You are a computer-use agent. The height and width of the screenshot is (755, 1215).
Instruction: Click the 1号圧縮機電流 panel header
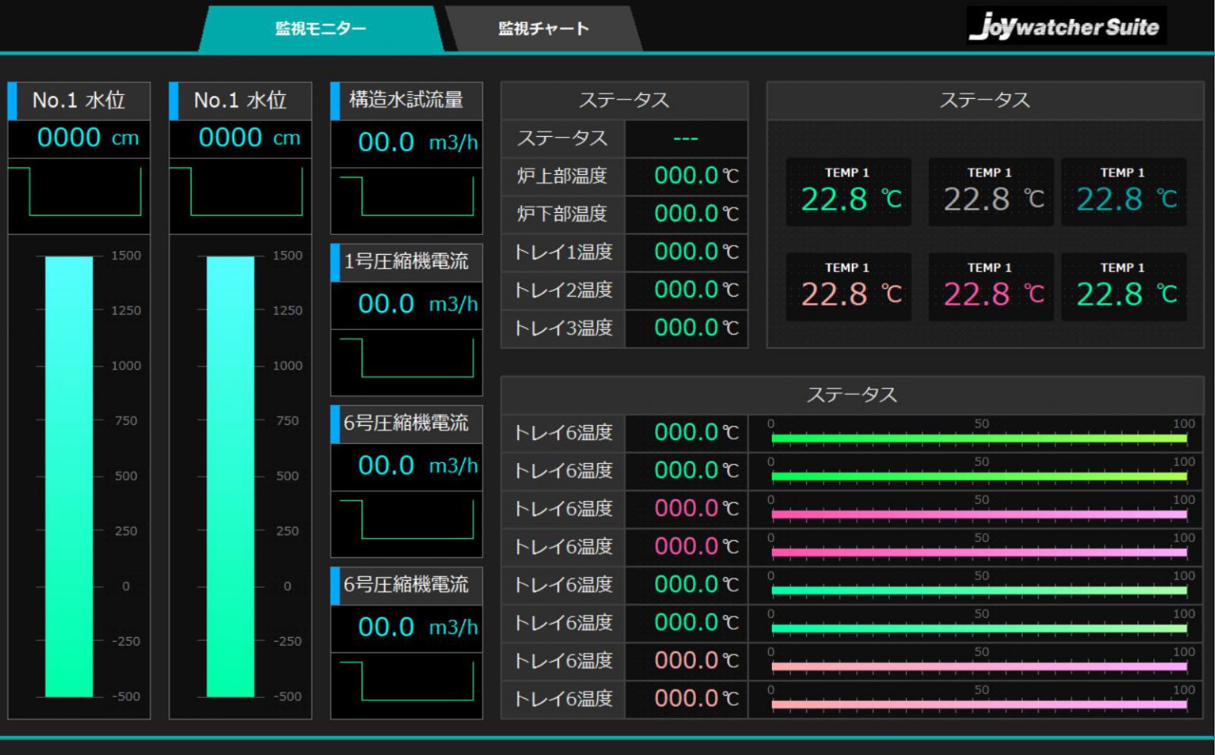click(406, 262)
